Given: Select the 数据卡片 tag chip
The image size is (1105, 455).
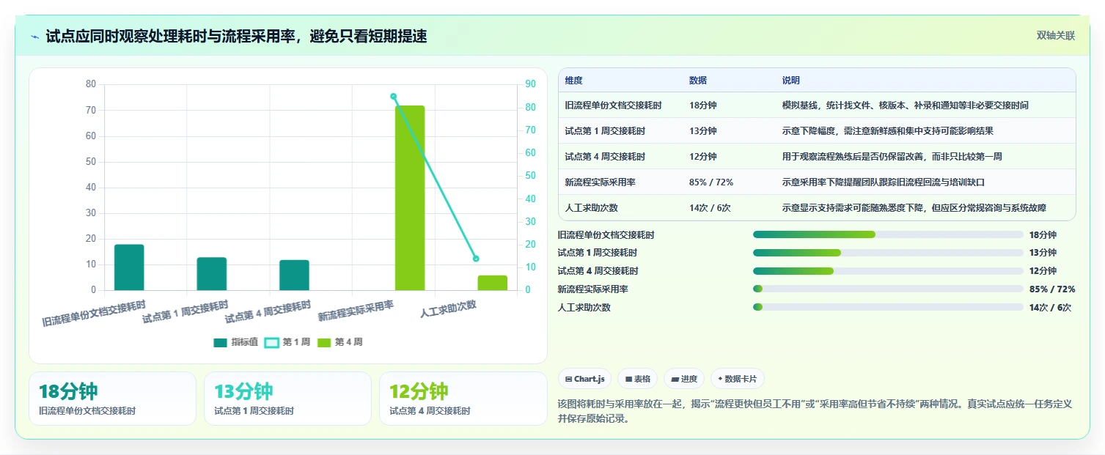Looking at the screenshot, I should pyautogui.click(x=738, y=379).
